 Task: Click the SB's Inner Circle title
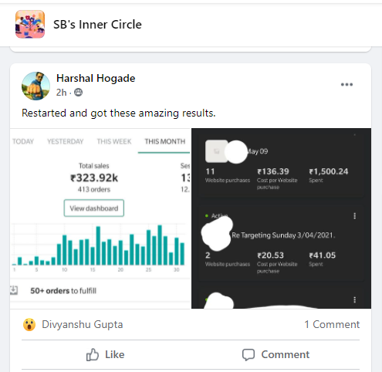(x=97, y=25)
